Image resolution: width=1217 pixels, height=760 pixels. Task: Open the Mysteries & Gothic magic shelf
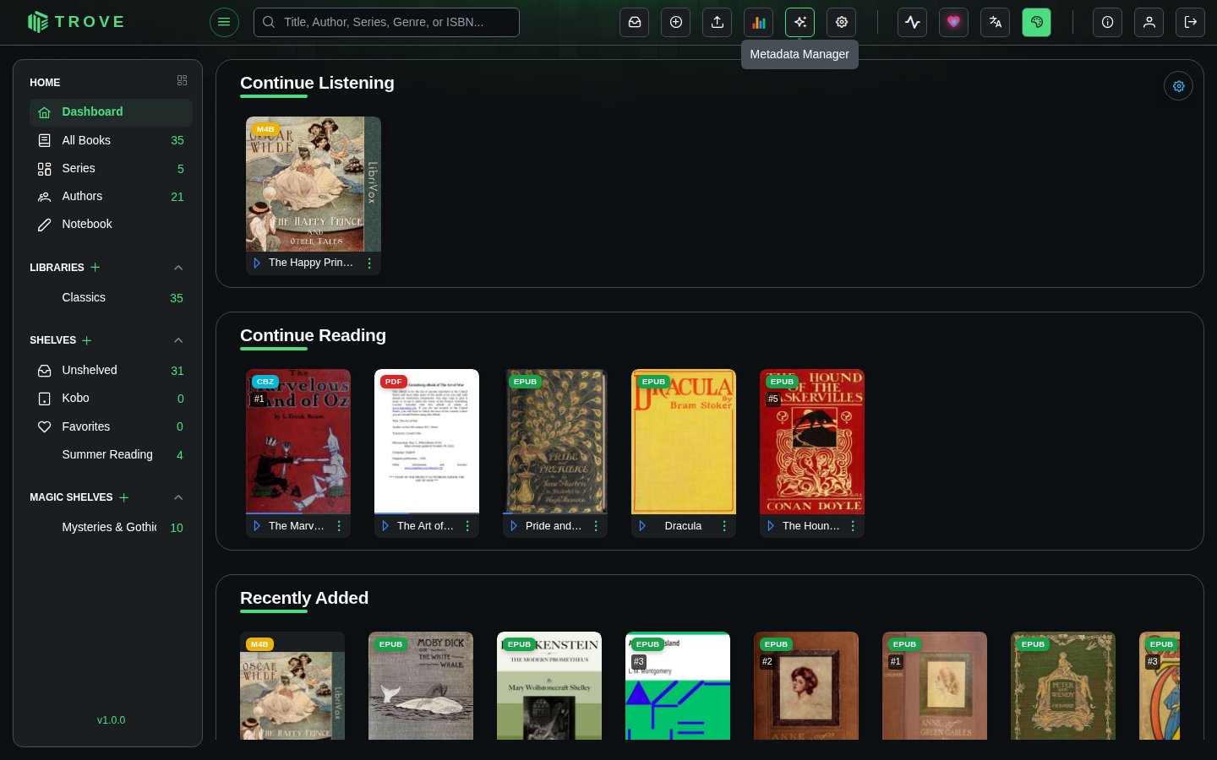pos(111,528)
